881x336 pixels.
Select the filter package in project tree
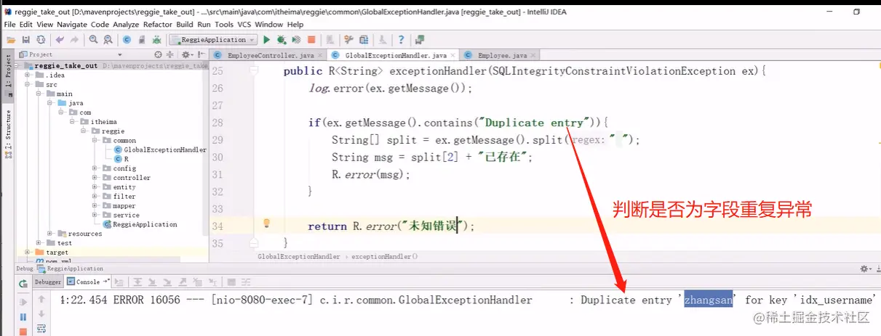(119, 197)
